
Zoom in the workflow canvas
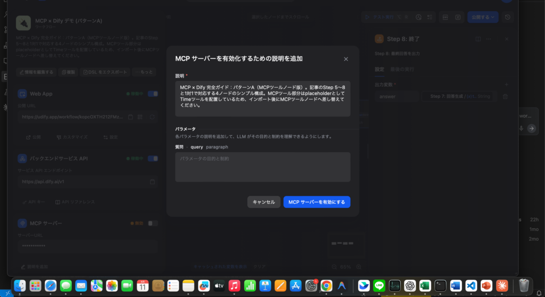tap(359, 267)
